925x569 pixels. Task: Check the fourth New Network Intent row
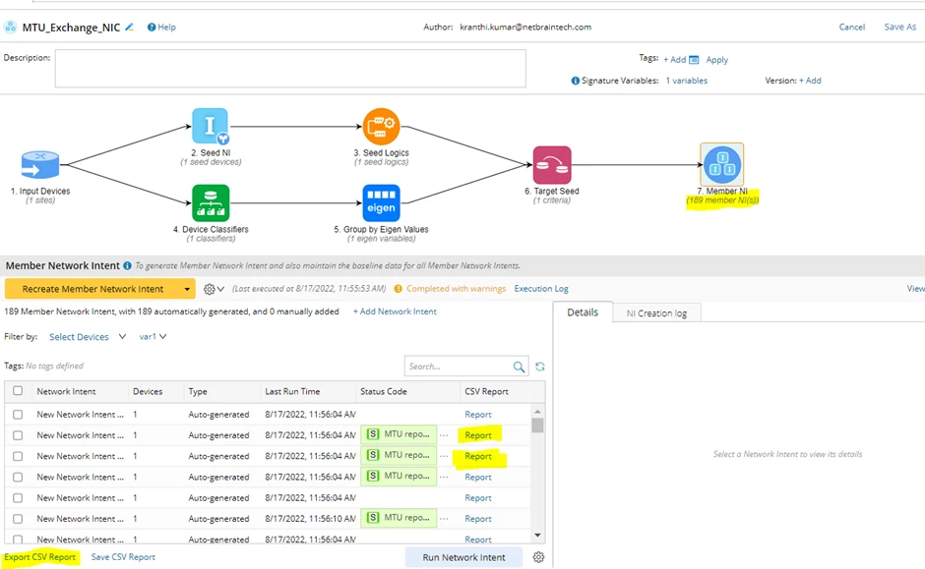coord(18,477)
